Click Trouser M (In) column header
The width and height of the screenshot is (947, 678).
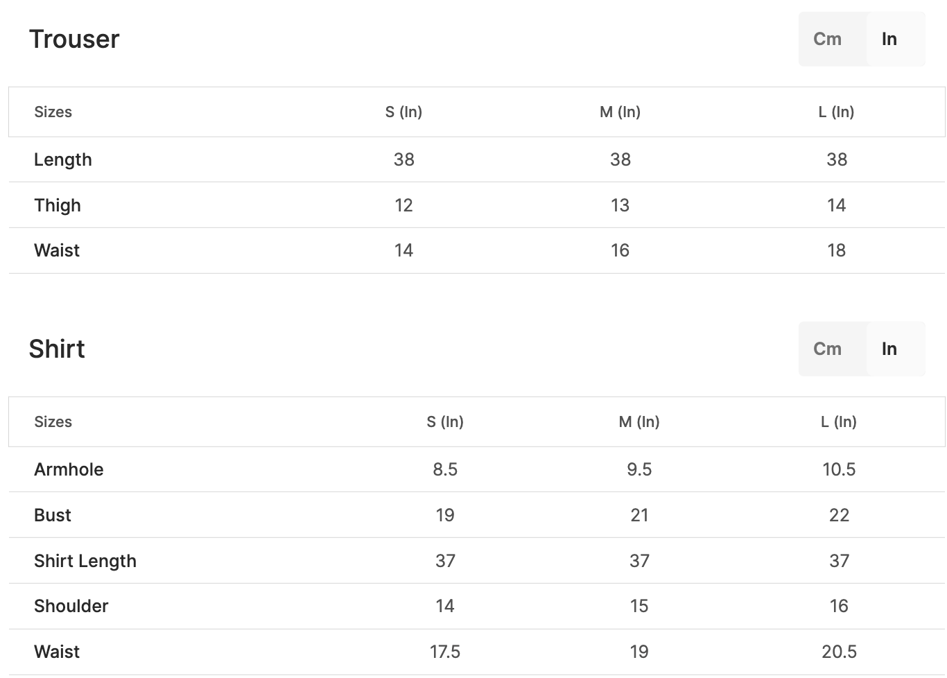coord(620,112)
